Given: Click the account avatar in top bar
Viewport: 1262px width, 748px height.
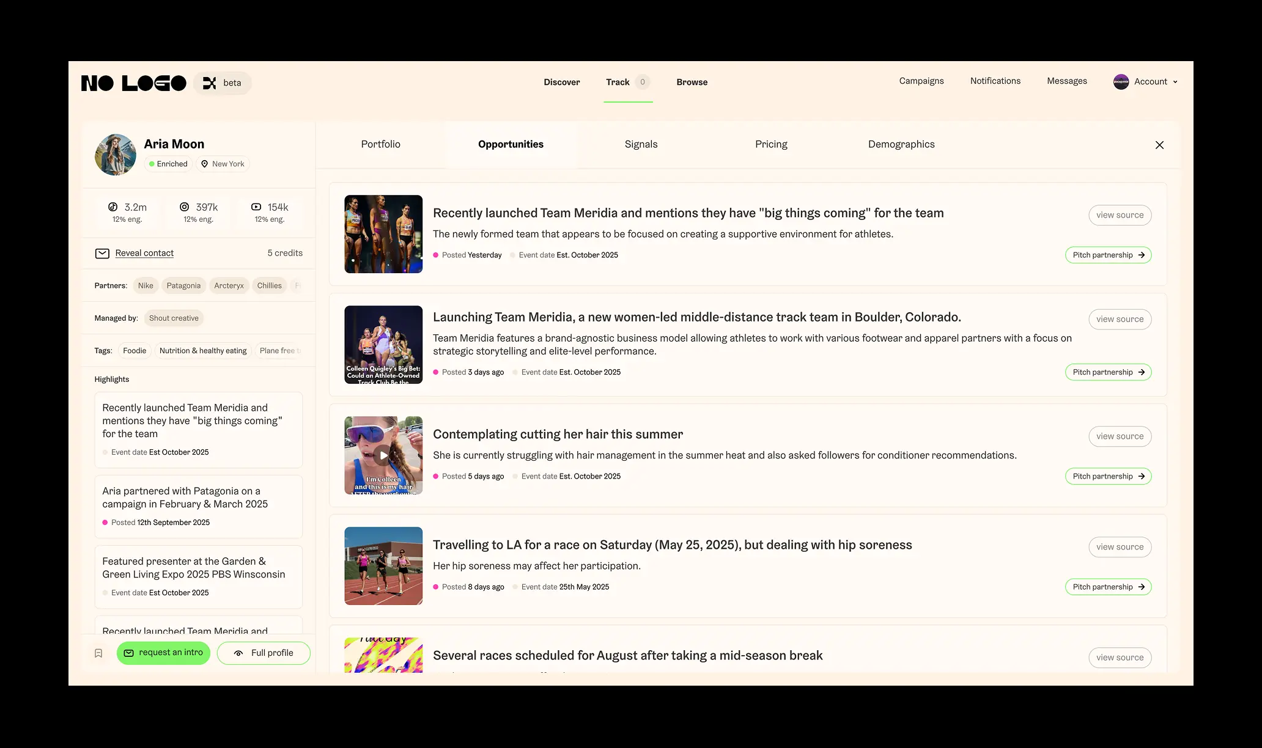Looking at the screenshot, I should (1121, 82).
